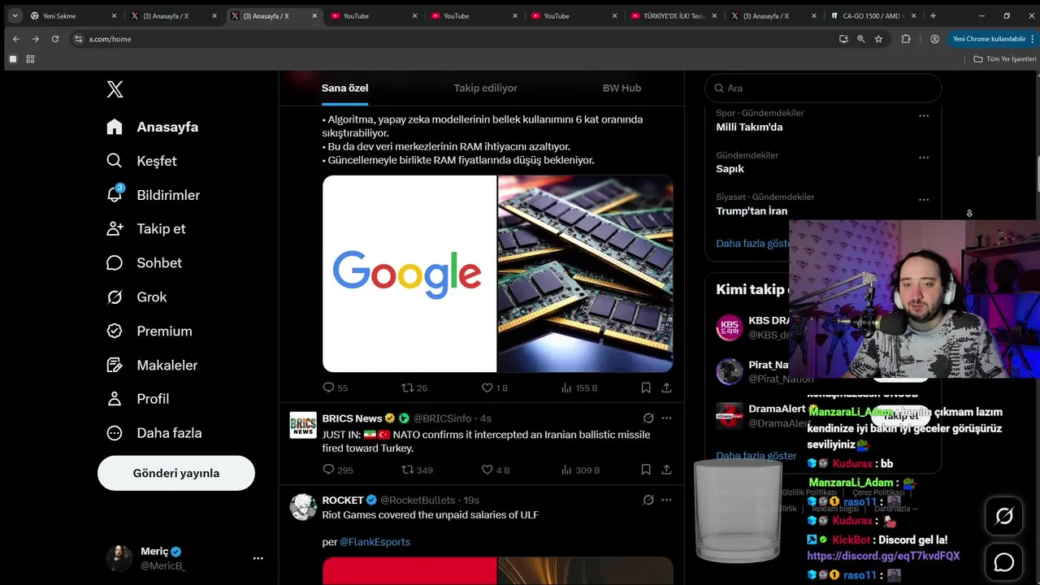The image size is (1040, 585).
Task: Repost the post with 26 reposts
Action: click(x=414, y=388)
